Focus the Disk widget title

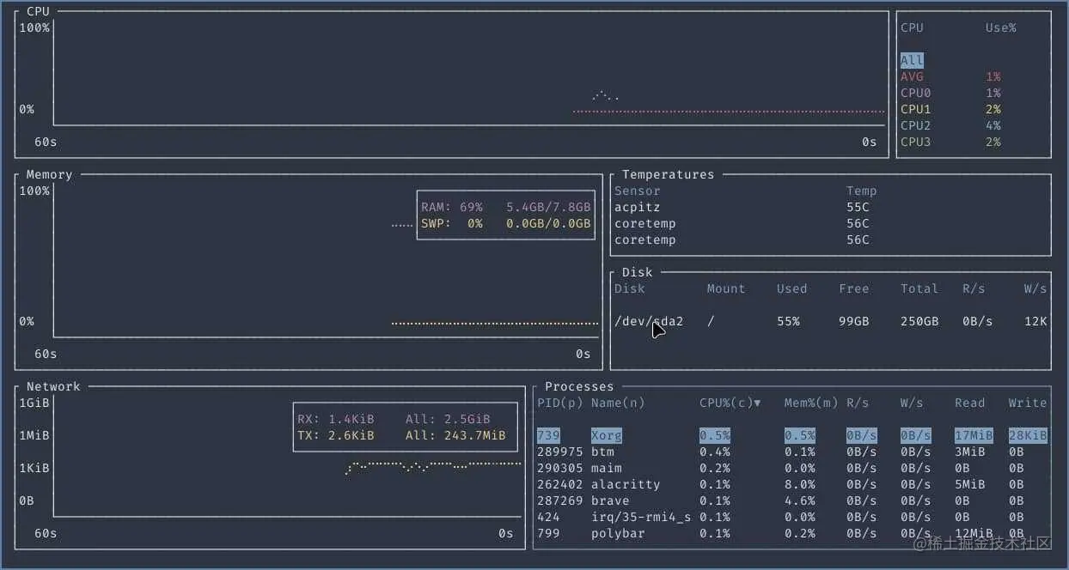click(x=637, y=272)
